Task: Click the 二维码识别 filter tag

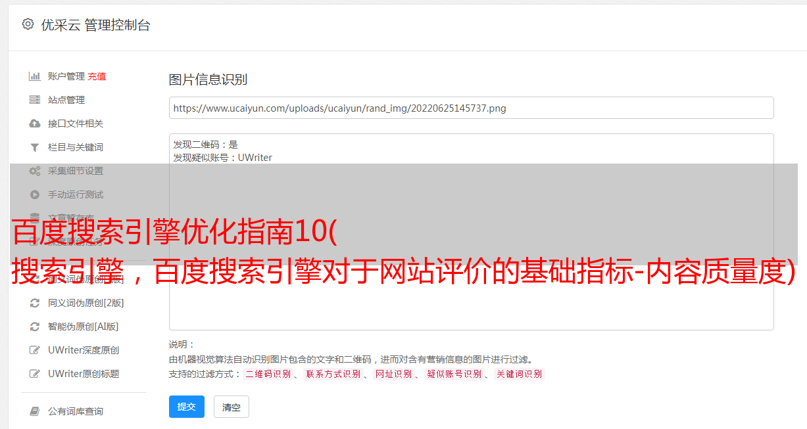Action: click(x=268, y=374)
